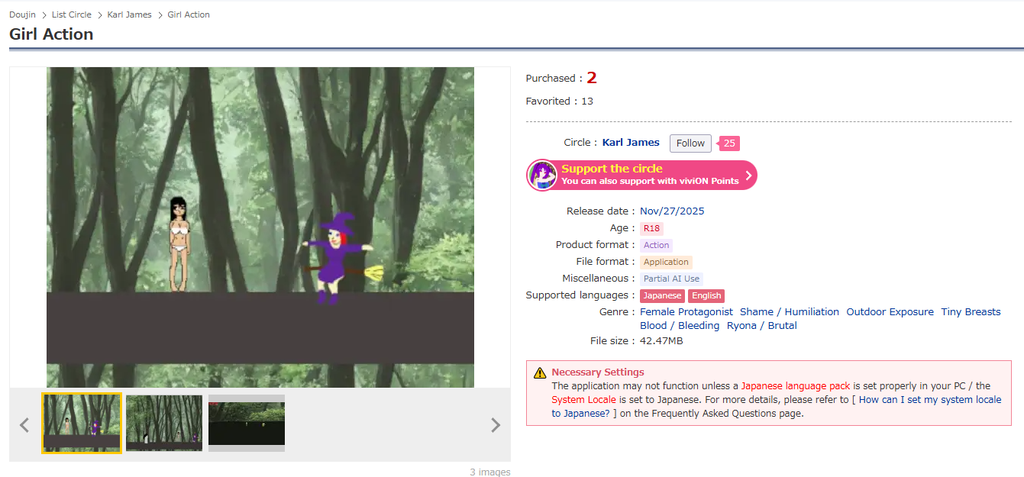Viewport: 1024px width, 477px height.
Task: Select the Girl Action breadcrumb
Action: pyautogui.click(x=189, y=15)
